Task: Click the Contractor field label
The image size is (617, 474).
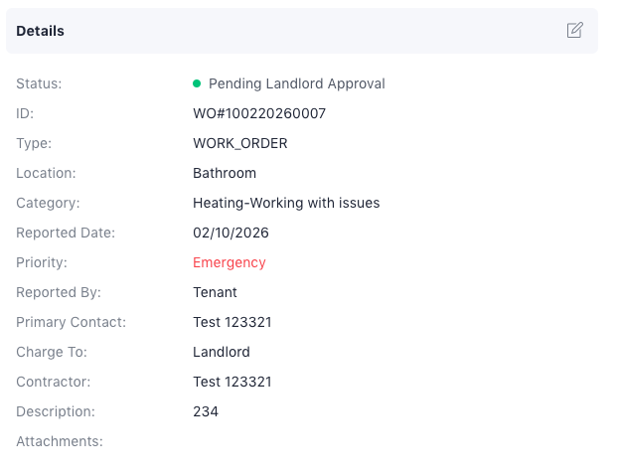Action: (x=53, y=382)
